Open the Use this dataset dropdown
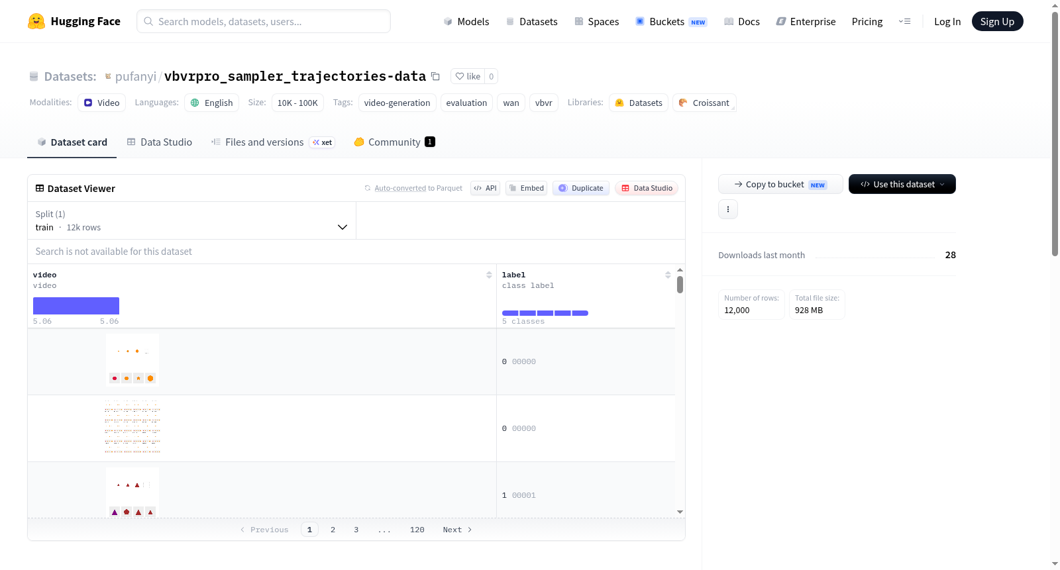The height and width of the screenshot is (570, 1060). tap(902, 184)
